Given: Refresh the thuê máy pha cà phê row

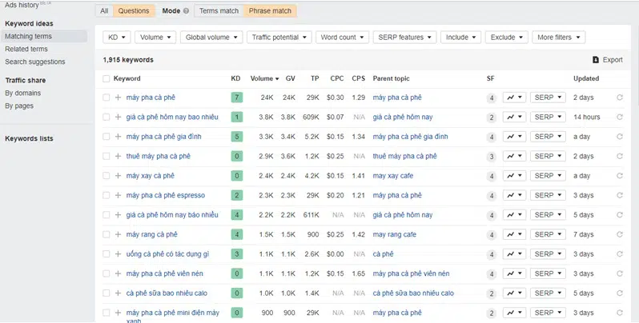Looking at the screenshot, I should pos(620,156).
